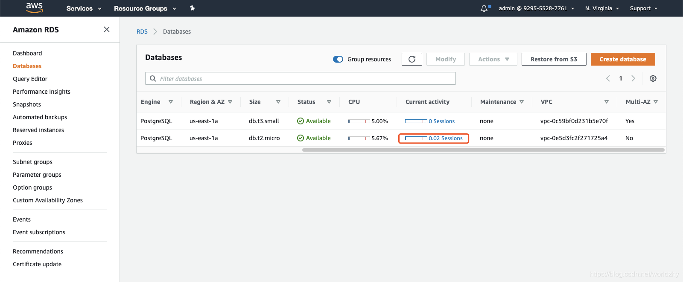
Task: Select page number 1
Action: click(621, 78)
